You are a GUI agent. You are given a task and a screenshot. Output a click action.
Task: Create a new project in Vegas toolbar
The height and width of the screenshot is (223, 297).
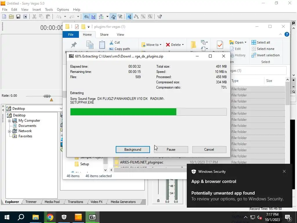[4, 17]
